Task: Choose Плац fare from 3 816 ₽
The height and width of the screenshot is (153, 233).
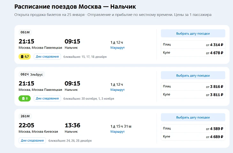Action: click(193, 86)
